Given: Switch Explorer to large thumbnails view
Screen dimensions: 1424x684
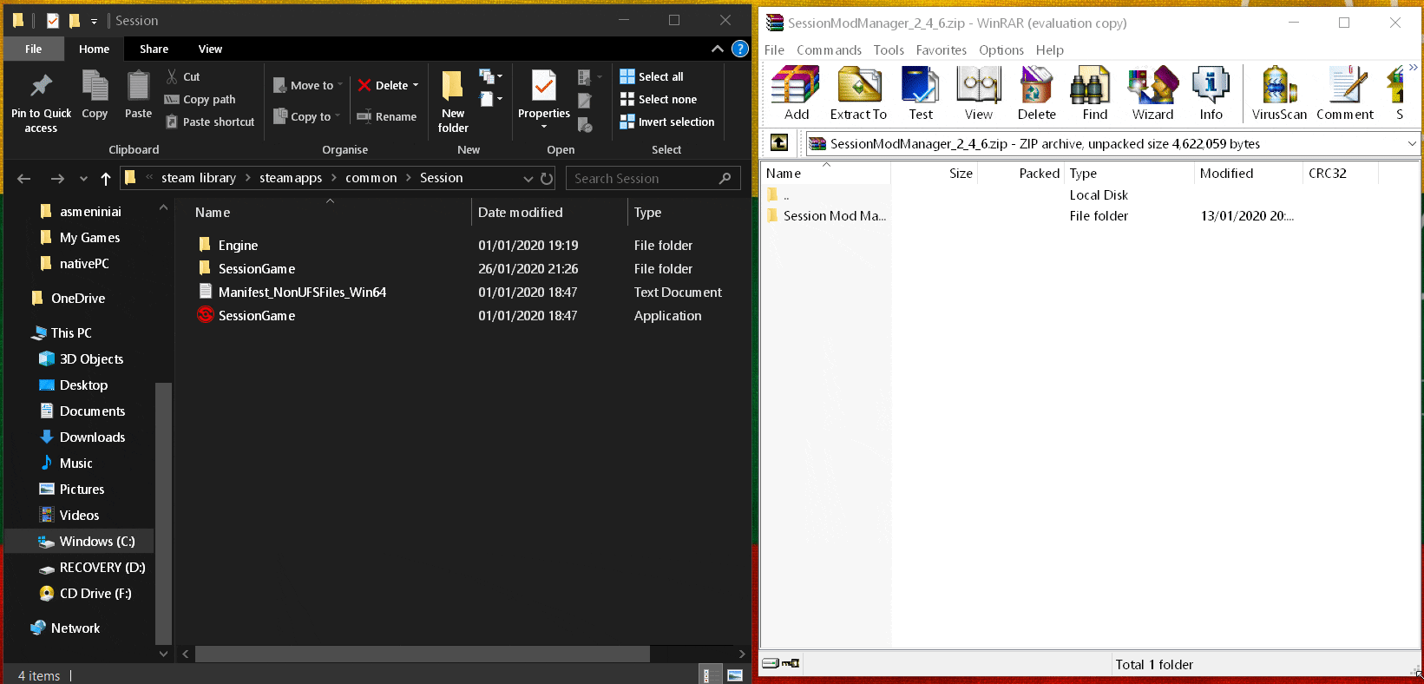Looking at the screenshot, I should click(x=735, y=674).
